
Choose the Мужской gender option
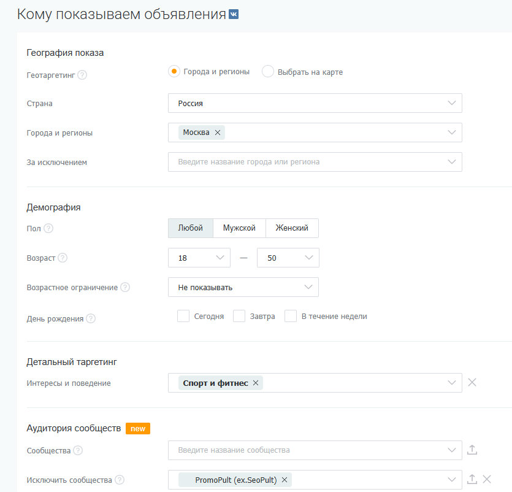point(239,228)
